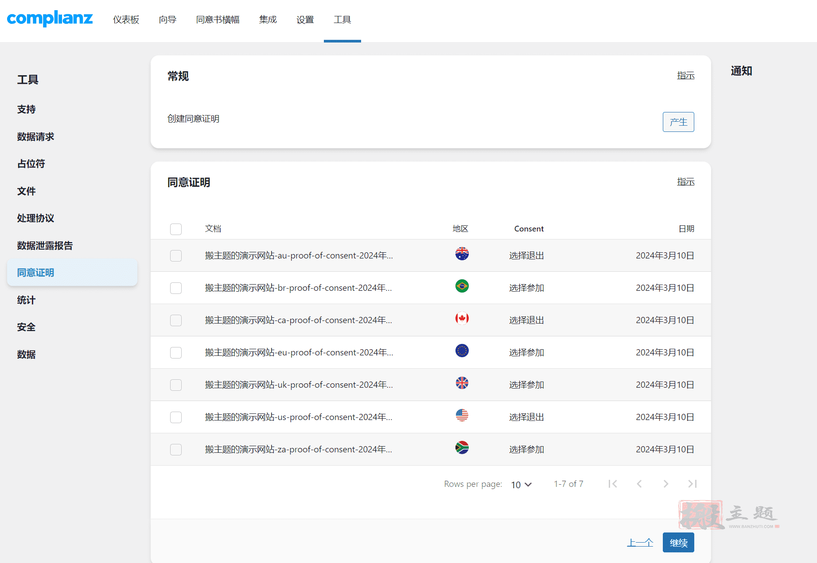Click the Brazil flag icon
The image size is (817, 563).
point(462,286)
